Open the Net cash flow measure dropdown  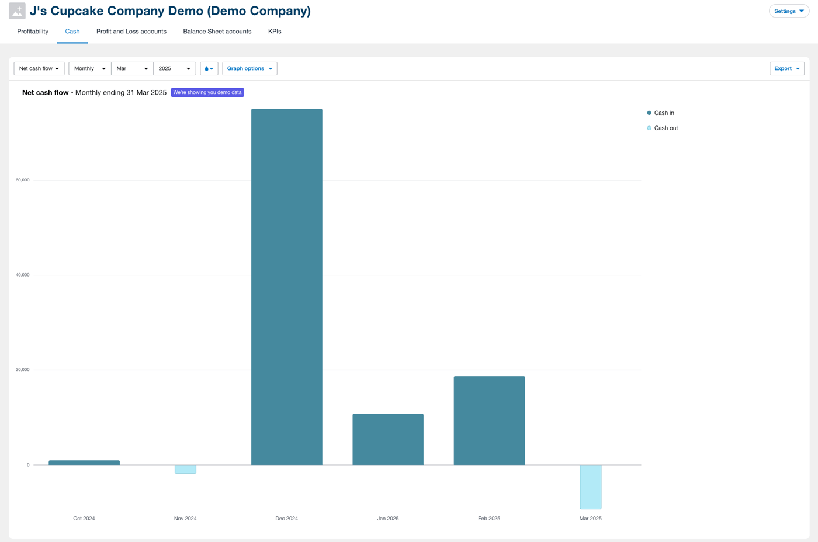pyautogui.click(x=39, y=68)
